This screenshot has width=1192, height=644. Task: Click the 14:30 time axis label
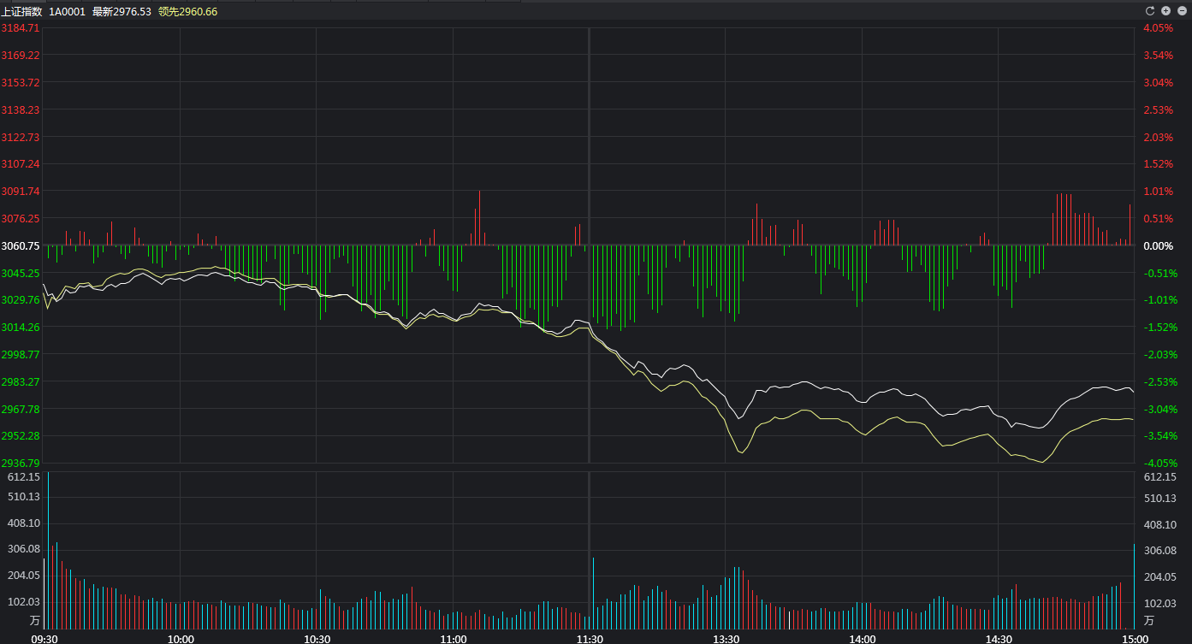[x=999, y=638]
